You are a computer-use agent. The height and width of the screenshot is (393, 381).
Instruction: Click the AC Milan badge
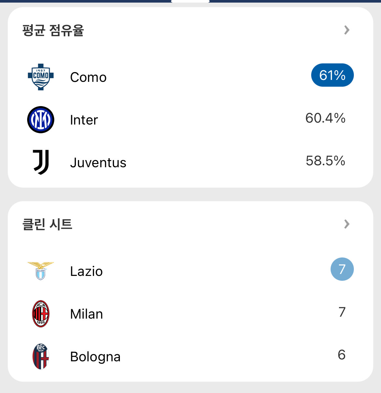coord(41,314)
